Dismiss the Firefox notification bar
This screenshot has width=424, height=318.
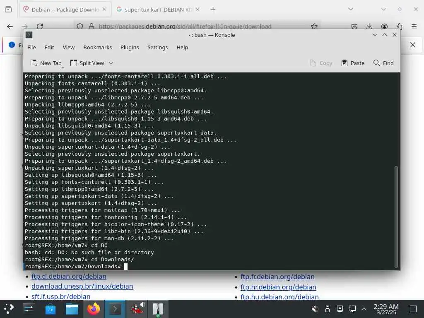point(413,45)
